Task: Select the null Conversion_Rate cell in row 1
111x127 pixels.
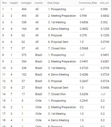Action: pos(82,9)
